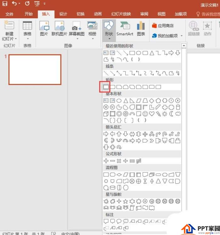This screenshot has width=220, height=235.
Task: Select slide 1 thumbnail in left pane
Action: tap(35, 70)
